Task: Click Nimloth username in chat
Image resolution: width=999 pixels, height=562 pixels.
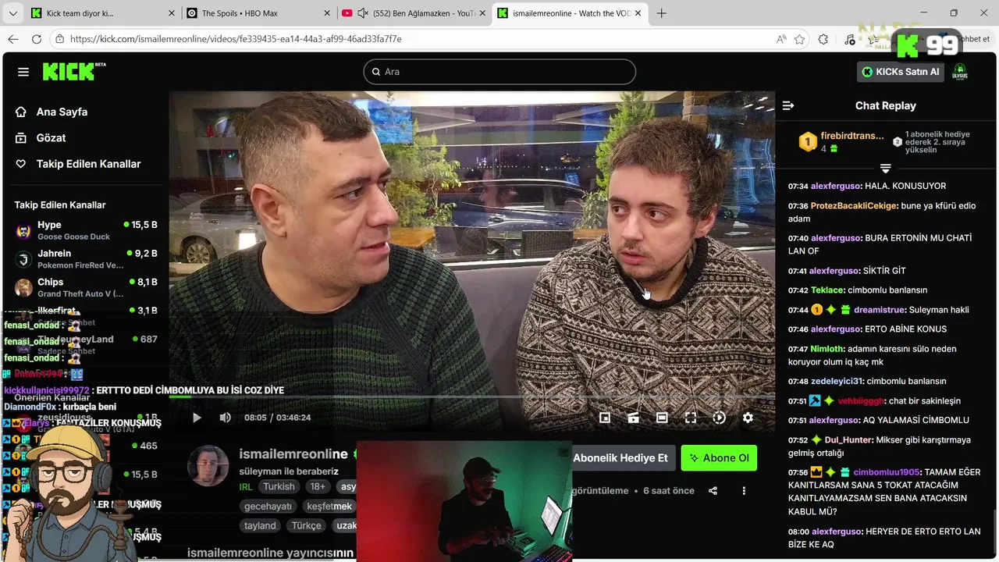Action: click(827, 349)
